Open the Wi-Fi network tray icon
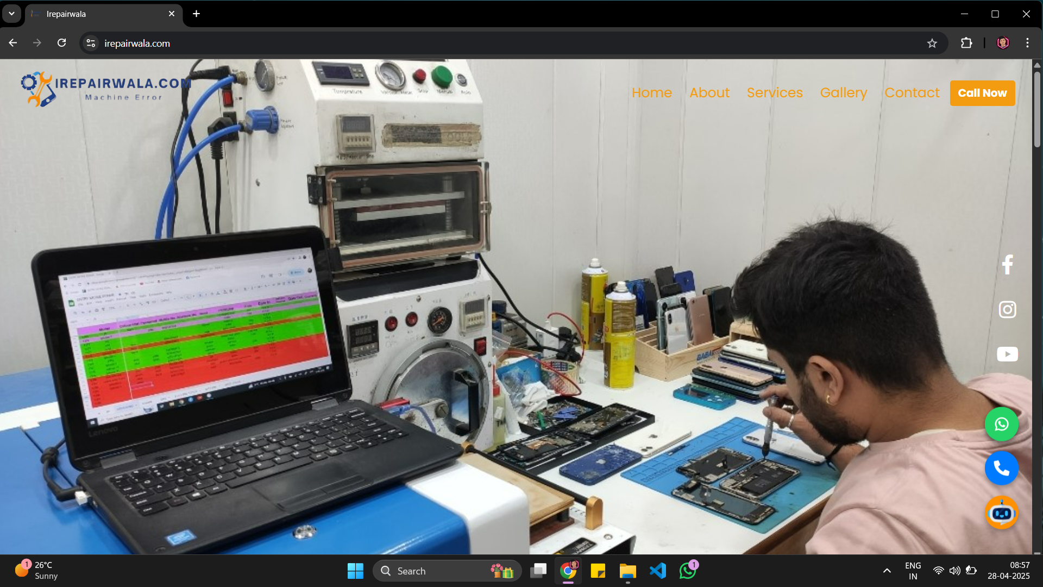The image size is (1043, 587). 938,571
